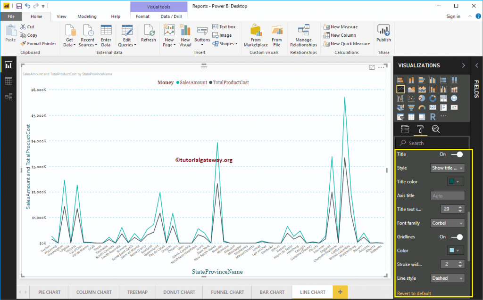Click Revert to default link
This screenshot has height=300, width=483.
pyautogui.click(x=415, y=292)
